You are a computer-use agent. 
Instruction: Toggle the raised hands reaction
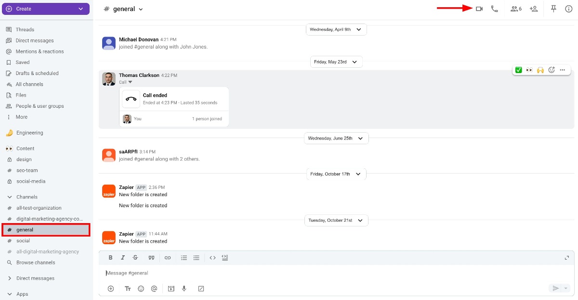[x=540, y=70]
